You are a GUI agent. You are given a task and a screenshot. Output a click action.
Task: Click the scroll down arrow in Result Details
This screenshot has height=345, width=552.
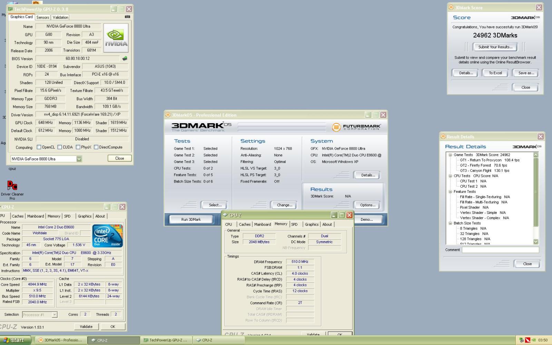pyautogui.click(x=535, y=242)
